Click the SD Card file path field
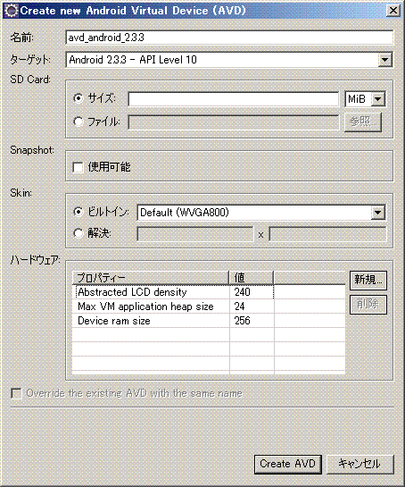 tap(234, 122)
